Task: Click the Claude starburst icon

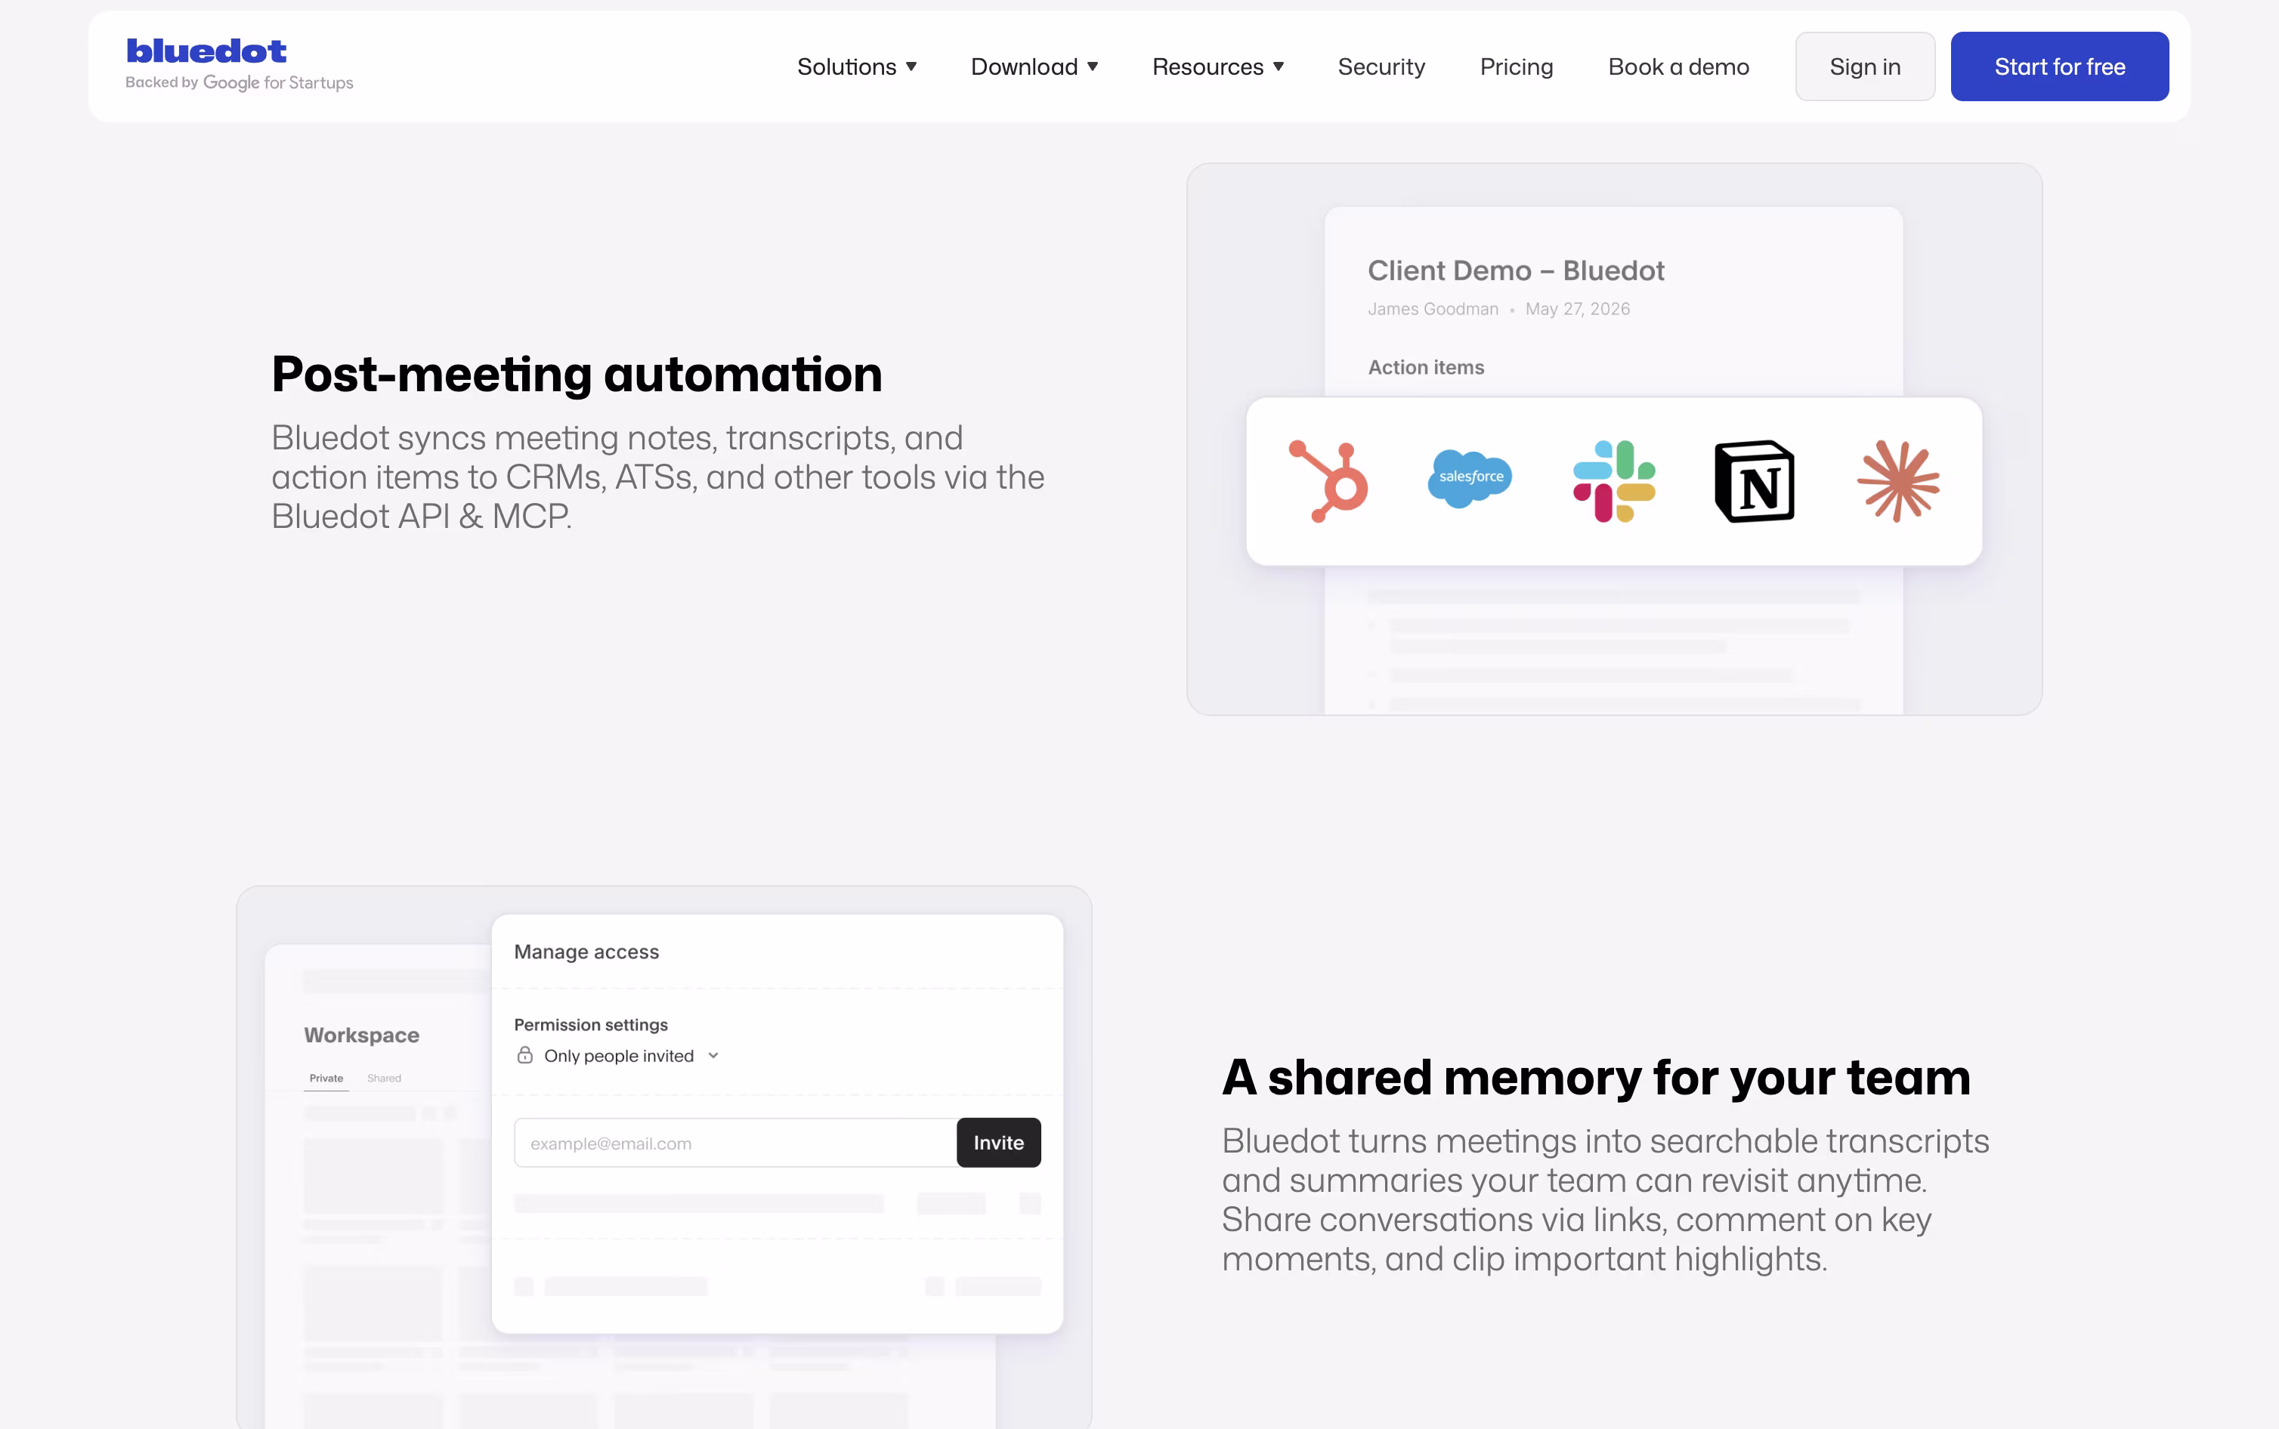Action: pos(1898,481)
